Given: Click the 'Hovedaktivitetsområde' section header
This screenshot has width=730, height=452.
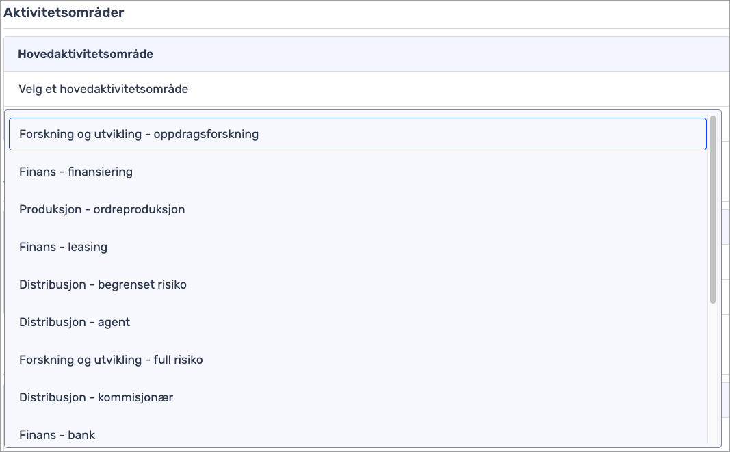Looking at the screenshot, I should click(x=86, y=54).
